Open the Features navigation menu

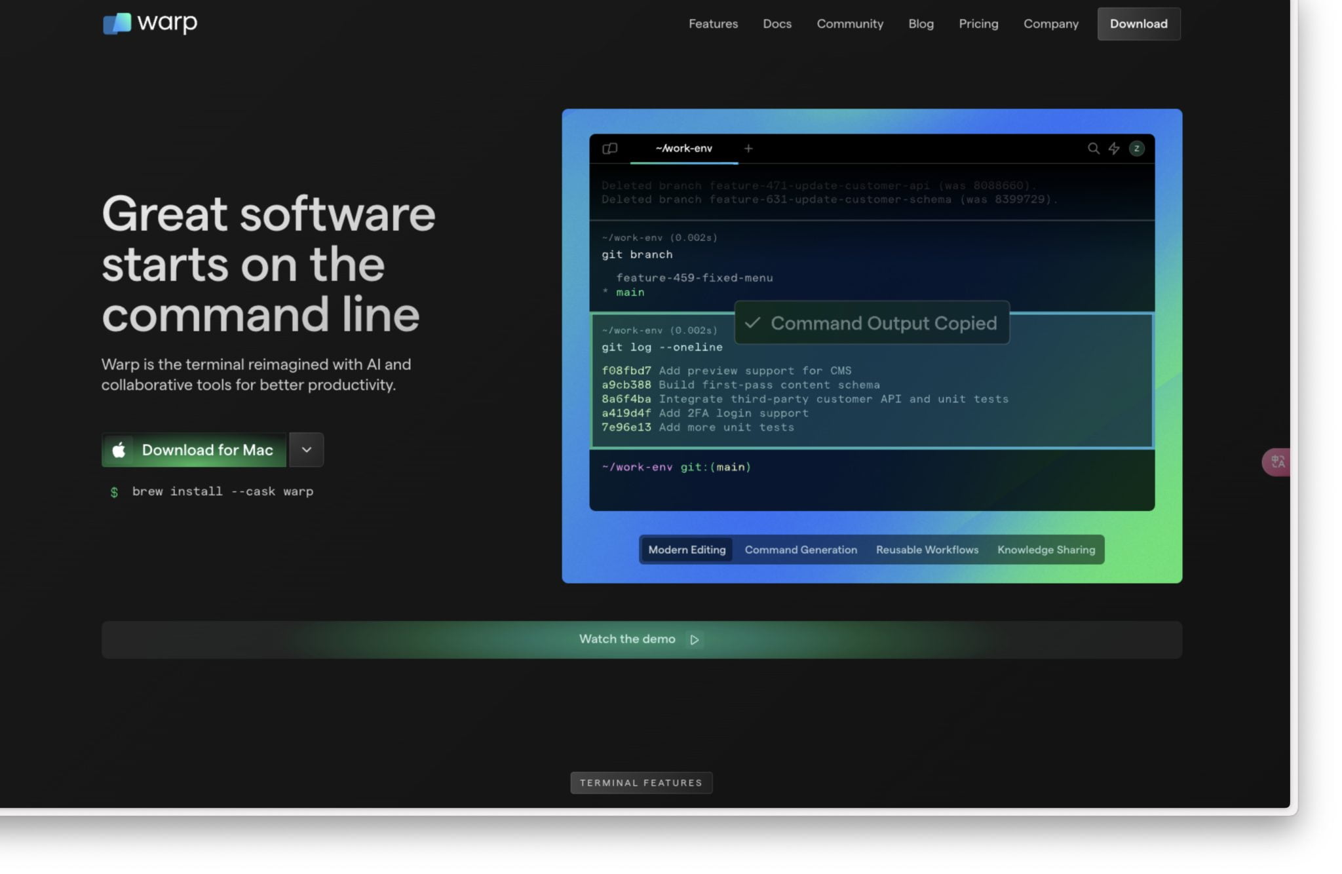713,24
